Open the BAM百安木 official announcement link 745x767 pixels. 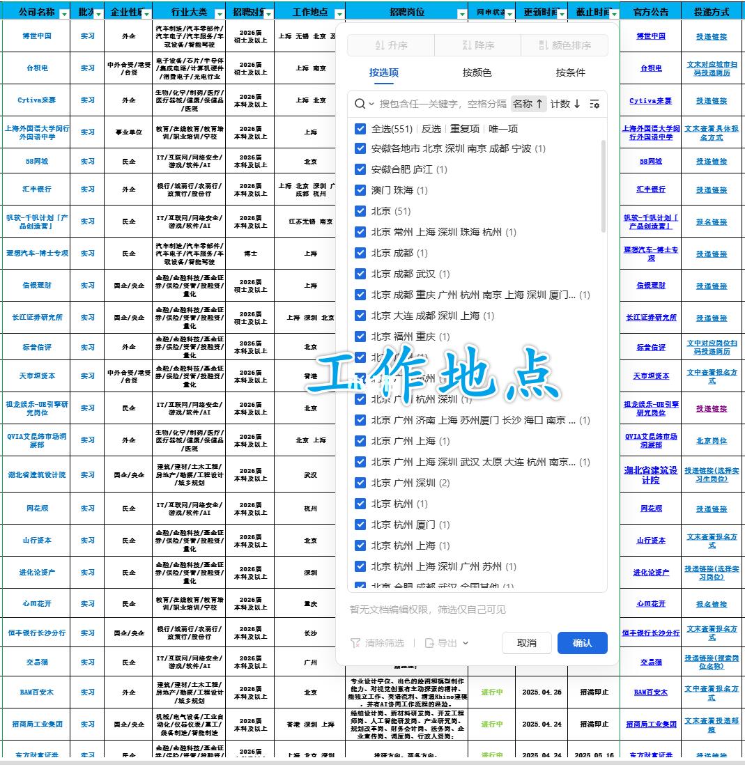click(650, 692)
